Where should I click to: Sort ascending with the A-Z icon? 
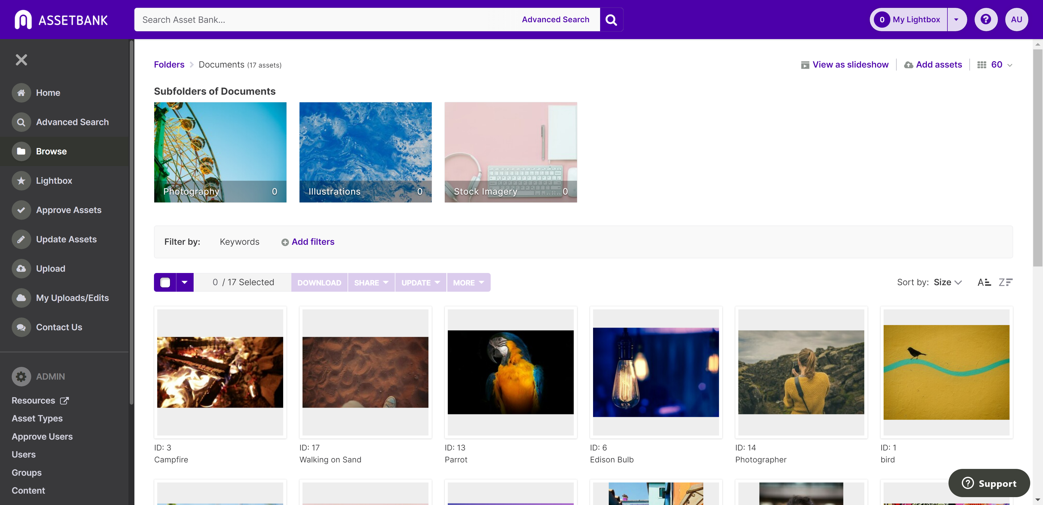point(984,282)
